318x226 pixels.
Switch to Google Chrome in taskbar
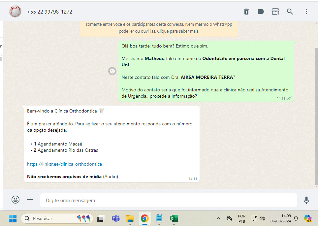click(x=144, y=218)
